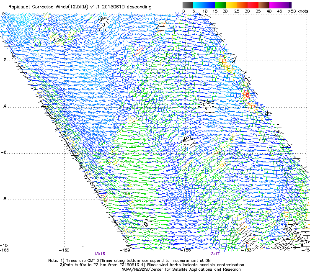This screenshot has width=310, height=272.
Task: Click the -159 longitude axis label
Action: point(125,250)
